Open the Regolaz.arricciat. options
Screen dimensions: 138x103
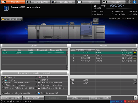tap(100, 98)
